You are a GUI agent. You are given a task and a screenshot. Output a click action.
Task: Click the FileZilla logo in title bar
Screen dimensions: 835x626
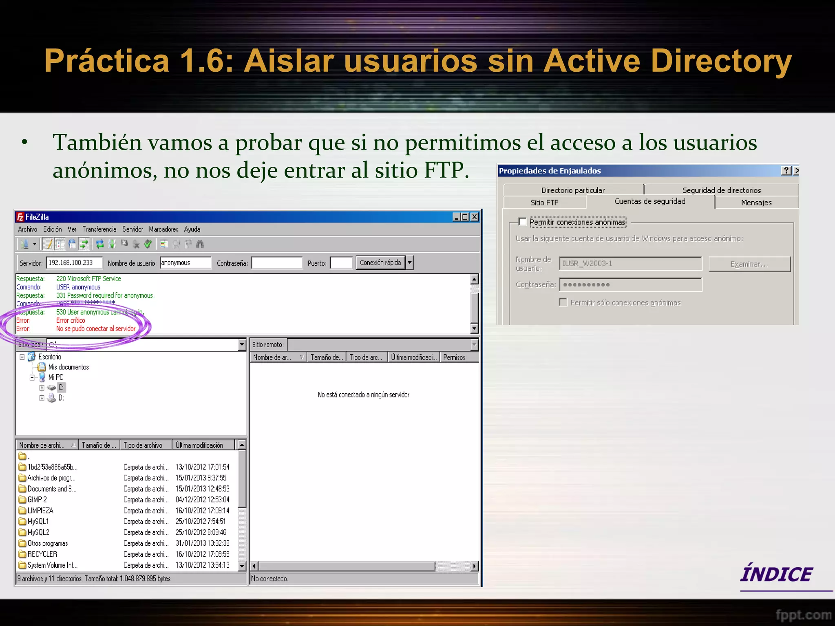click(x=20, y=217)
